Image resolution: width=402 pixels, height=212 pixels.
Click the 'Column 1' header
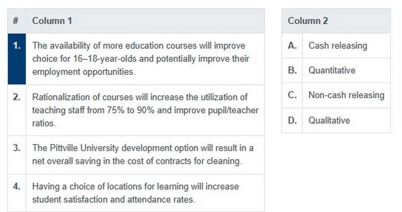tap(52, 21)
